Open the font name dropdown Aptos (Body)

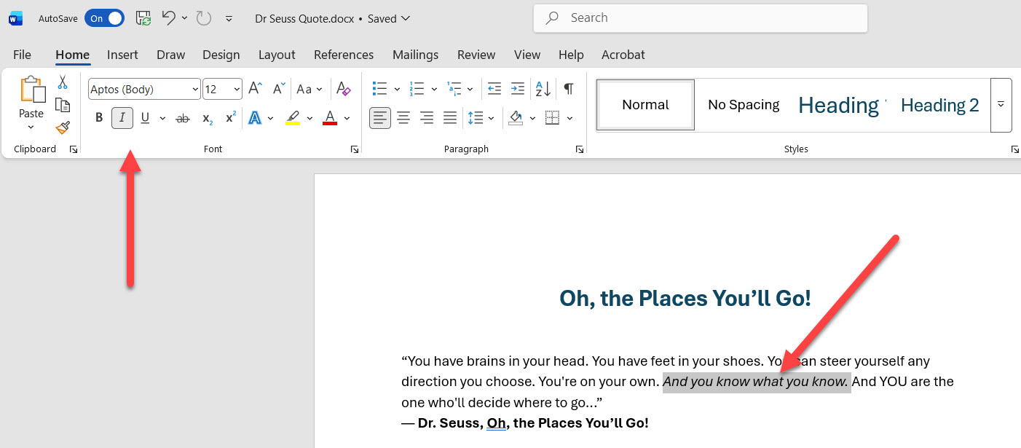(x=195, y=90)
